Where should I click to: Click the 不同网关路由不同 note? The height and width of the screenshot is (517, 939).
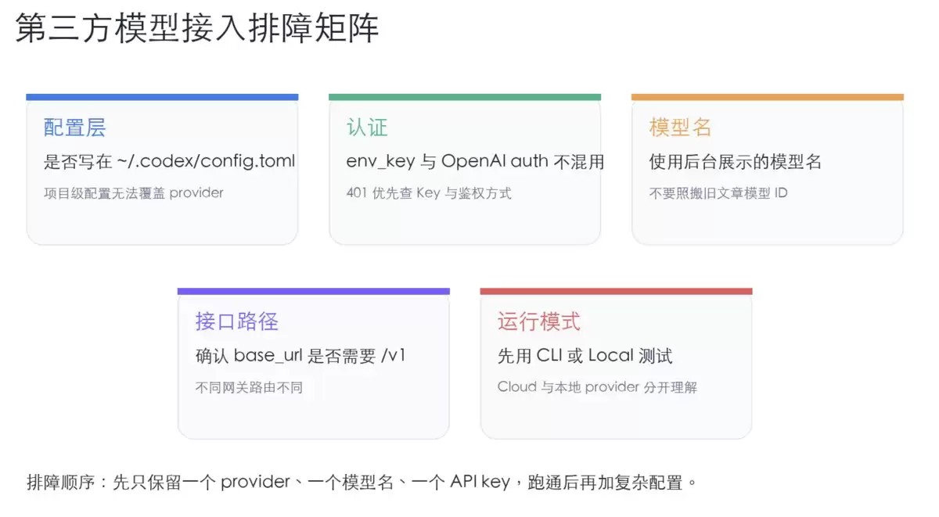click(249, 387)
